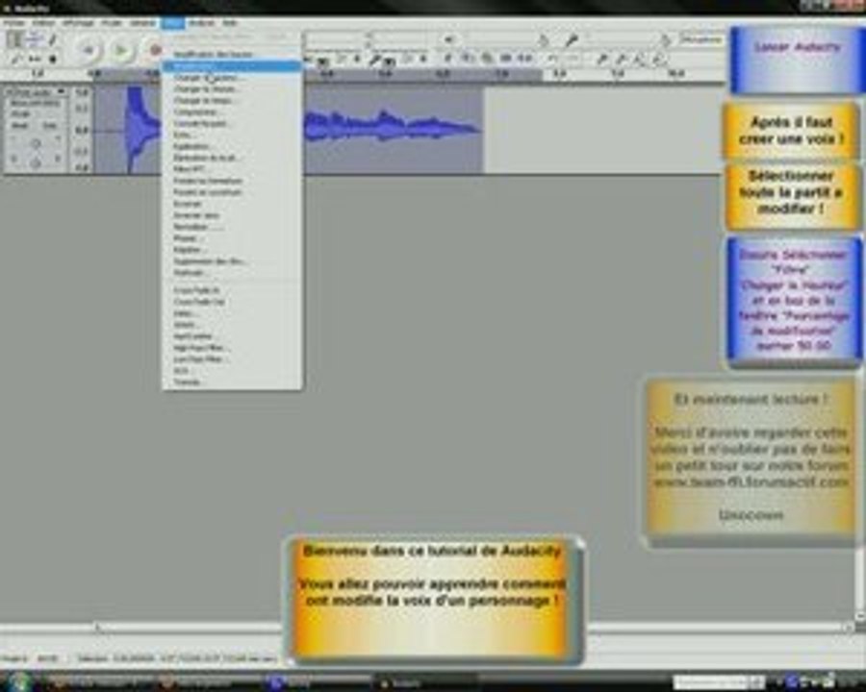The image size is (866, 692).
Task: Choose Fondre en ouverture in the Effet menu
Action: [x=232, y=192]
